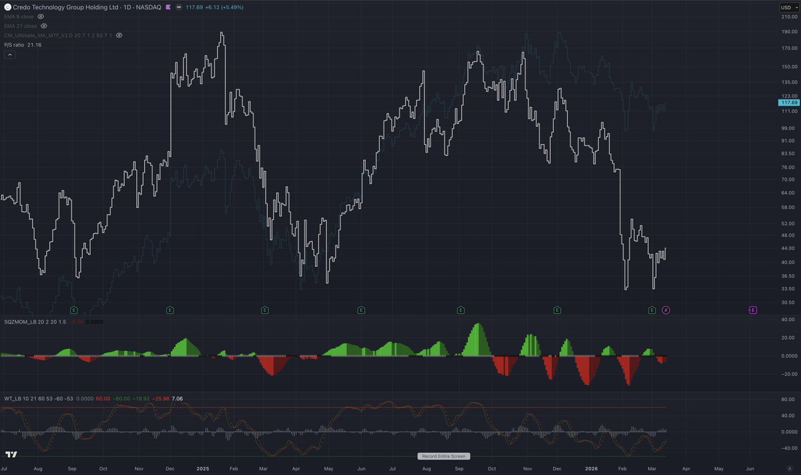Click the TradingView logo in the bottom corner
The width and height of the screenshot is (801, 475).
[x=11, y=455]
